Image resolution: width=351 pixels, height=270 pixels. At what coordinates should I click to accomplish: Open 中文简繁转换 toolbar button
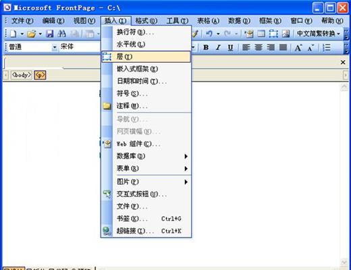(318, 34)
